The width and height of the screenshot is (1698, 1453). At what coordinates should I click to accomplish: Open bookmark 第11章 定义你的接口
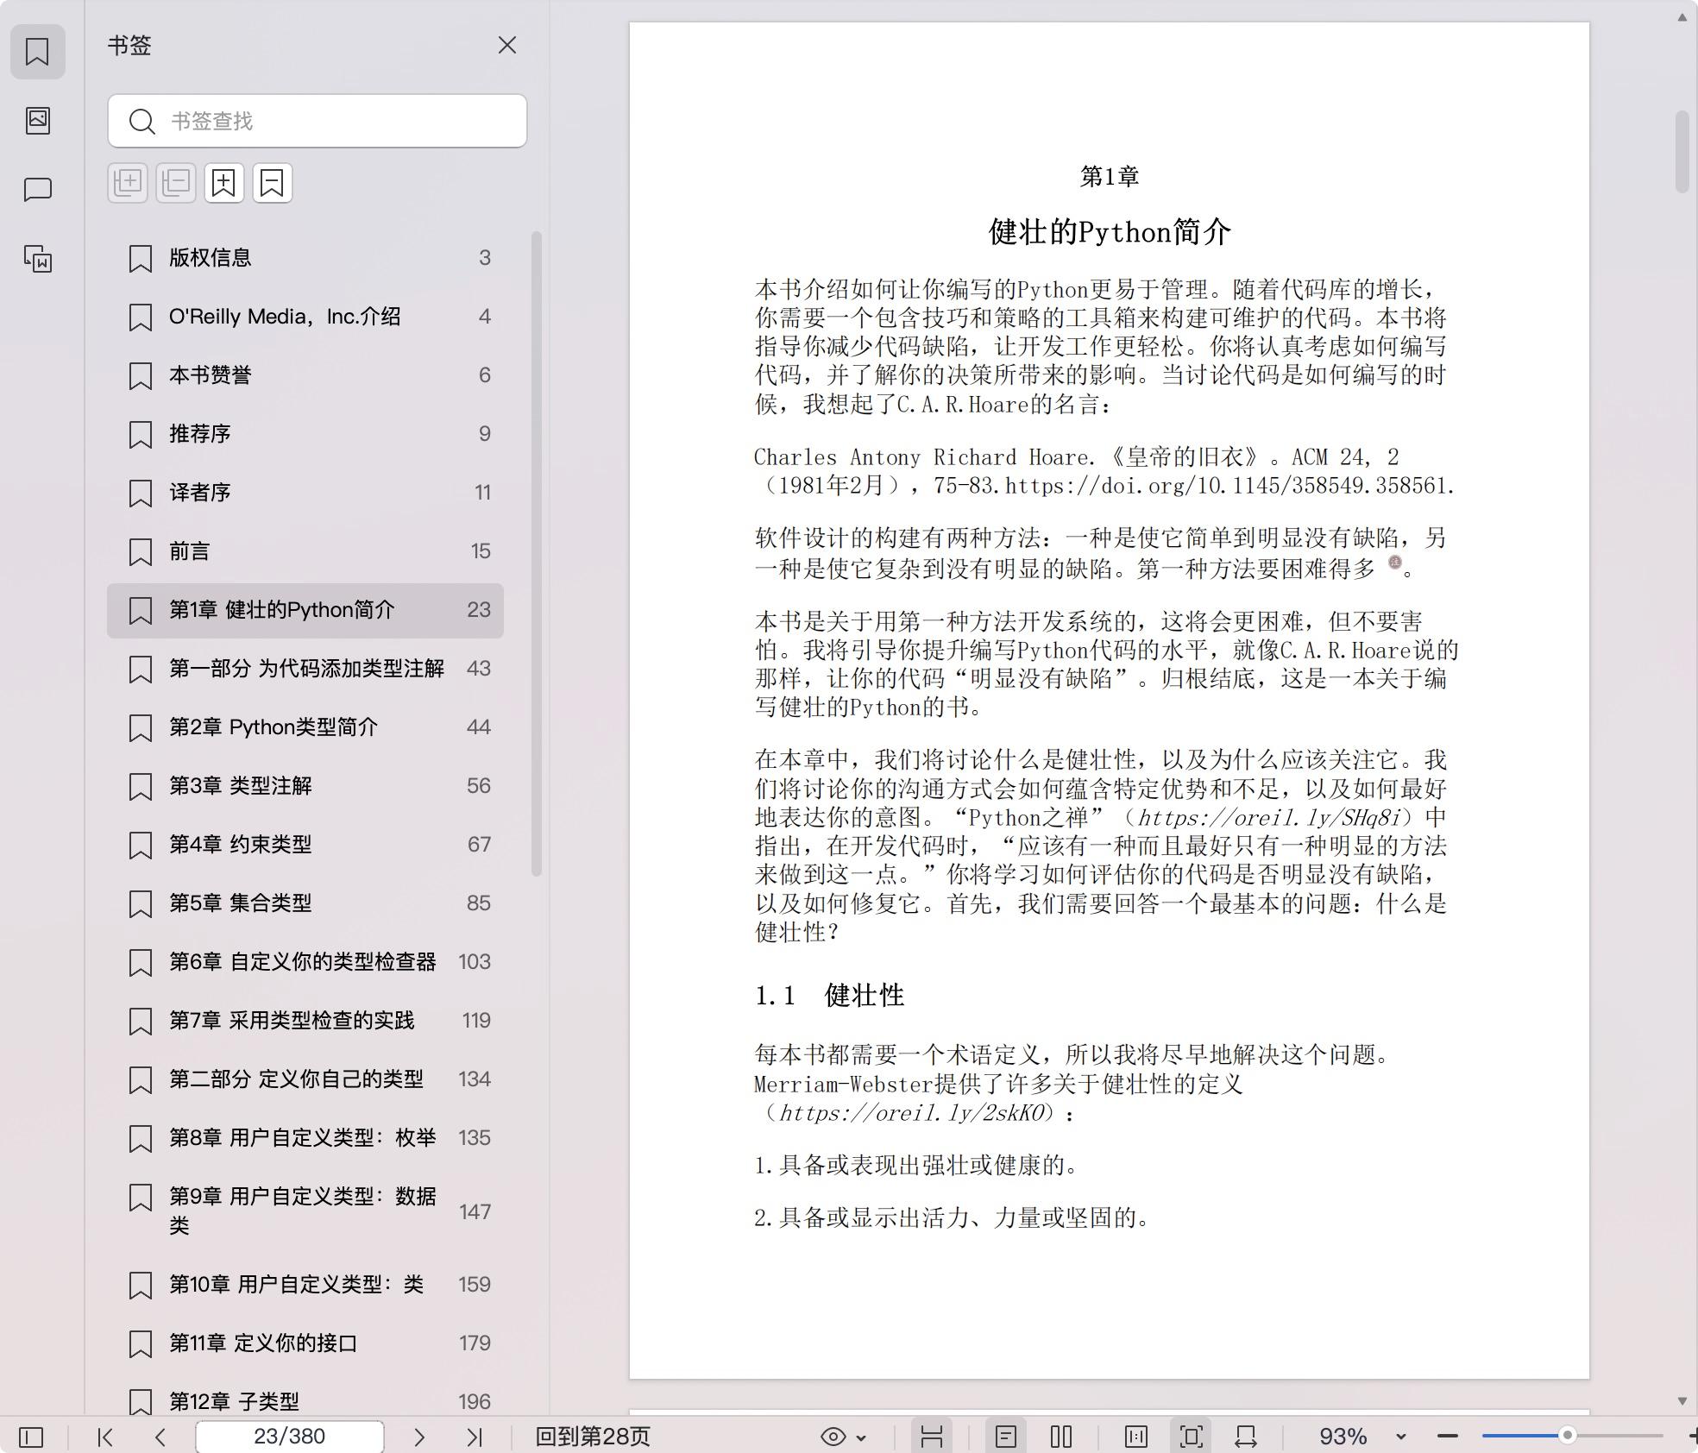305,1343
